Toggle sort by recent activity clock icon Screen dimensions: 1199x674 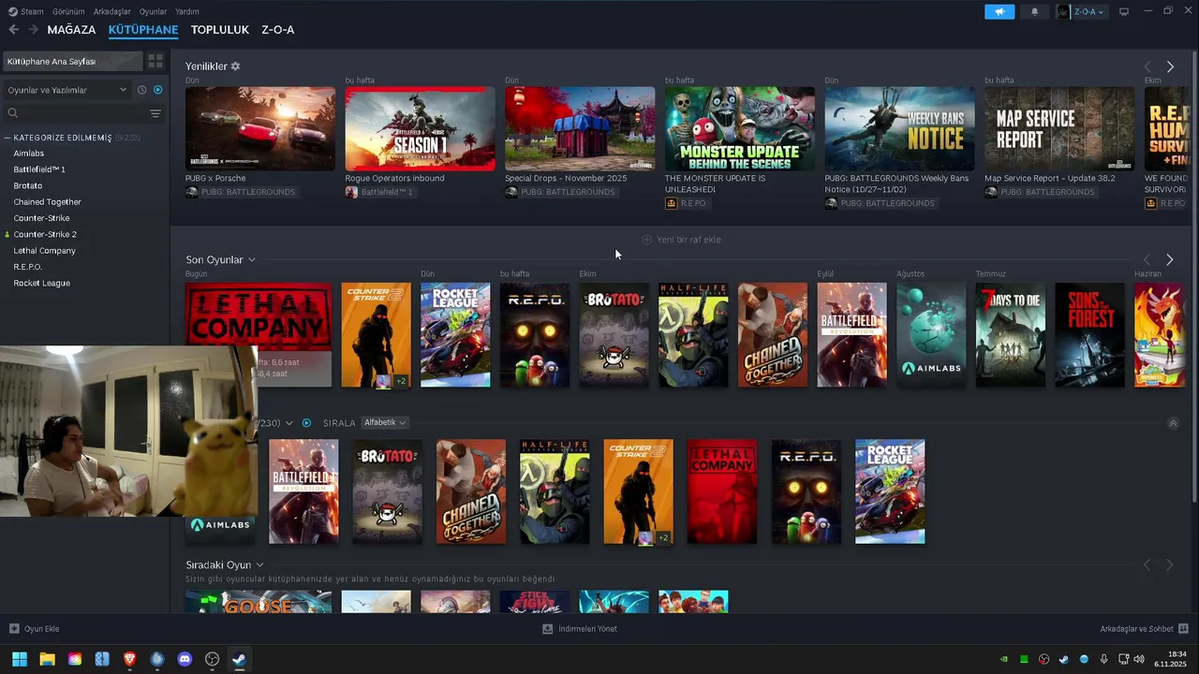tap(141, 90)
